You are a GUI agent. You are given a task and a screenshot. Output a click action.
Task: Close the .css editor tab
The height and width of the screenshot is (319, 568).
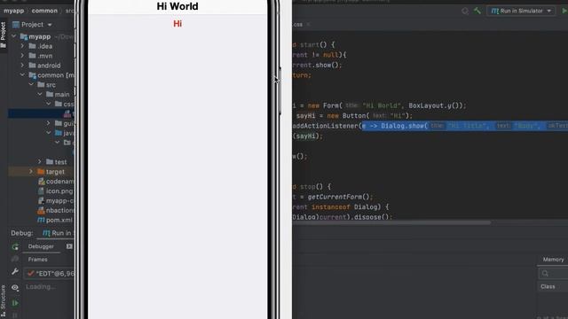pyautogui.click(x=309, y=25)
